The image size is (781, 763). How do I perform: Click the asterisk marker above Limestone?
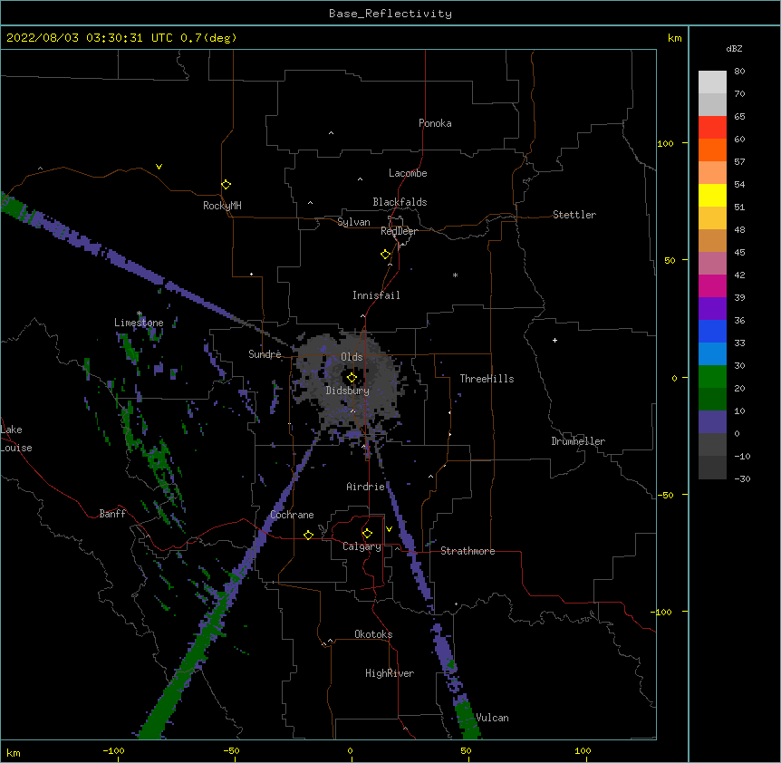[140, 314]
